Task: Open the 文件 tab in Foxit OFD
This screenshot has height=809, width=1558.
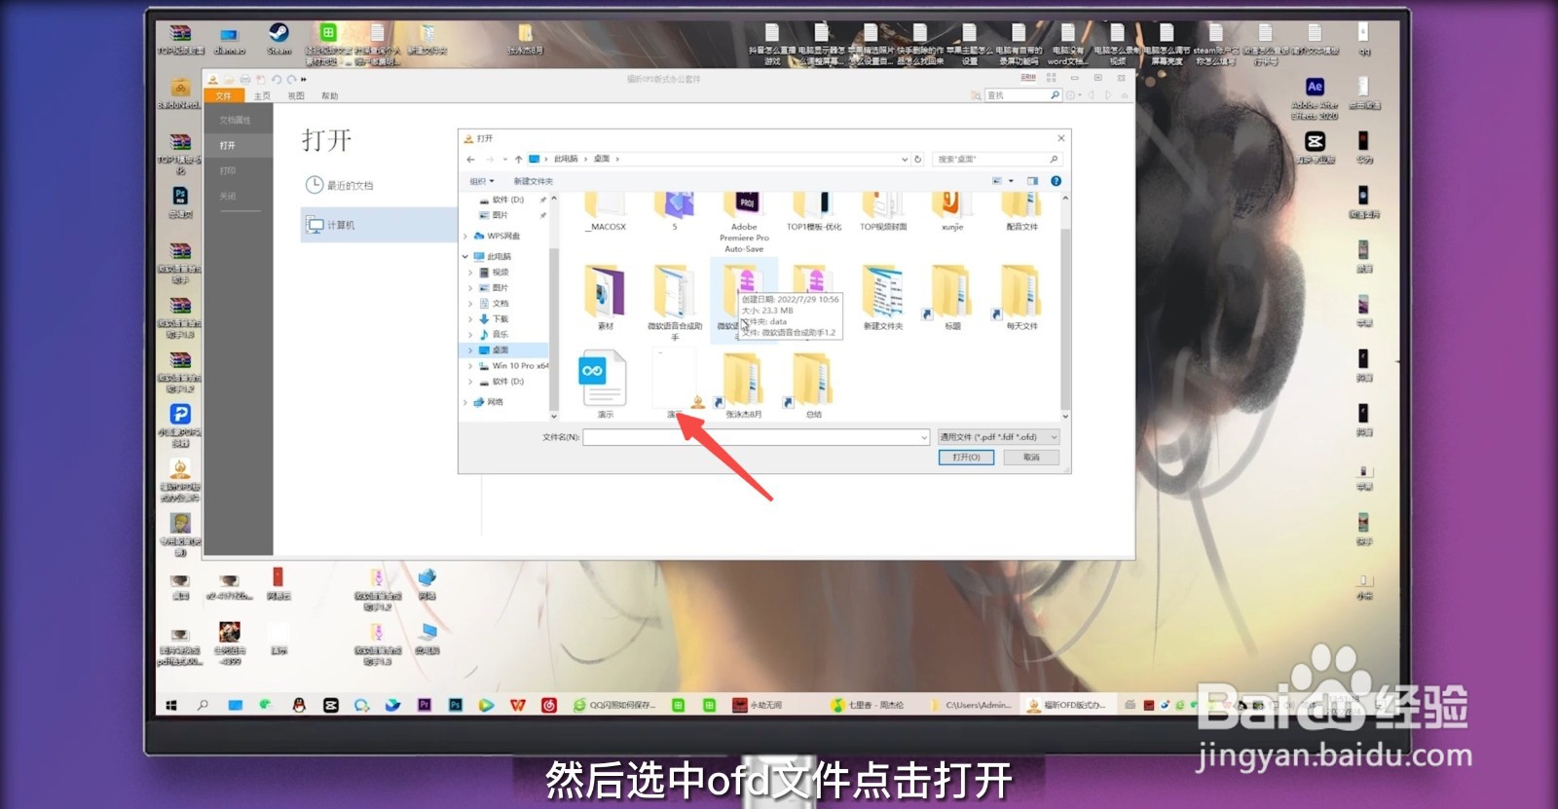Action: coord(224,95)
